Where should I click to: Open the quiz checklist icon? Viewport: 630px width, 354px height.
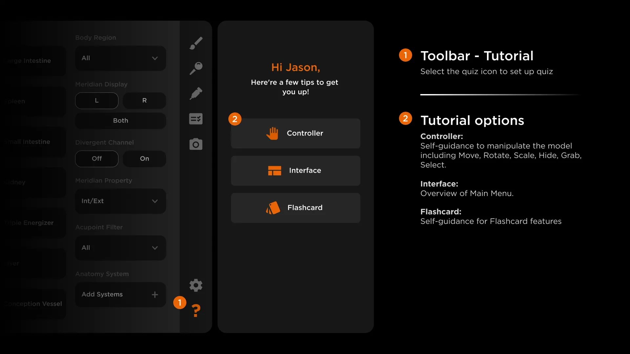coord(196,119)
